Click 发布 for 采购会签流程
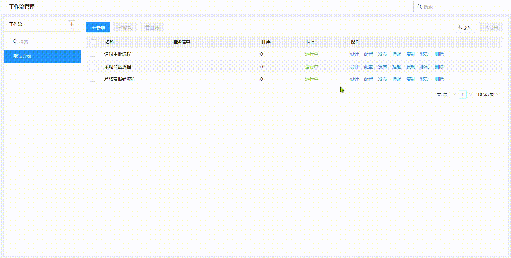Image resolution: width=511 pixels, height=258 pixels. (382, 67)
